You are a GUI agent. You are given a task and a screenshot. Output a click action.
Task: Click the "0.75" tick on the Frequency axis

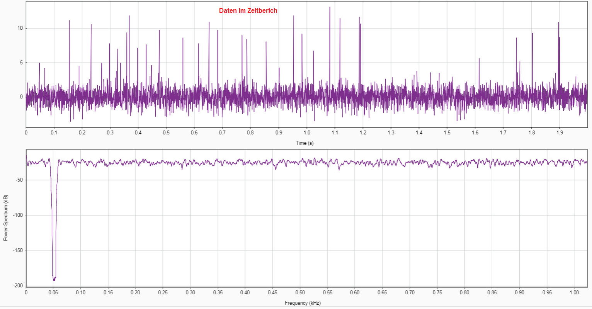pos(437,292)
